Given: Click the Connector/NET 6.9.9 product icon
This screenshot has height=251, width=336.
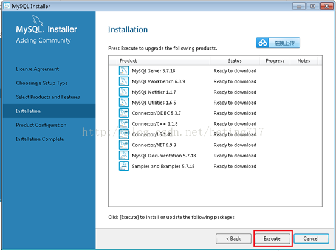Looking at the screenshot, I should (x=124, y=145).
